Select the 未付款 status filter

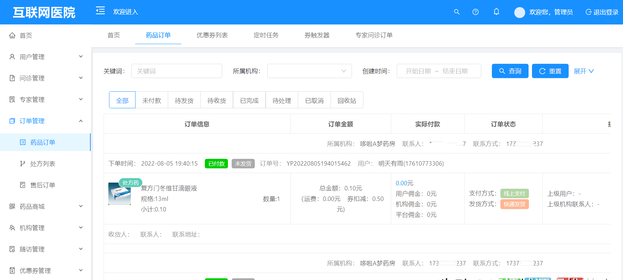(x=152, y=100)
